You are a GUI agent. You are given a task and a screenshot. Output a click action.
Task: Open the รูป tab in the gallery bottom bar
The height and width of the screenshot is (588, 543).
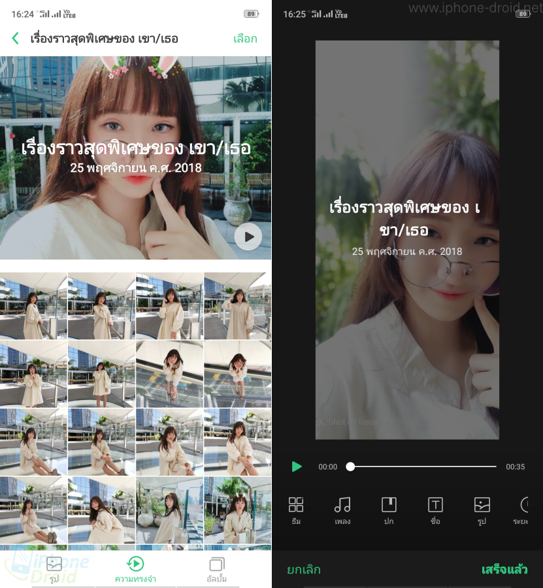[54, 569]
